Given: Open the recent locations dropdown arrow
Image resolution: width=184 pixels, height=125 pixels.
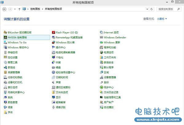Looking at the screenshot, I should click(15, 9).
